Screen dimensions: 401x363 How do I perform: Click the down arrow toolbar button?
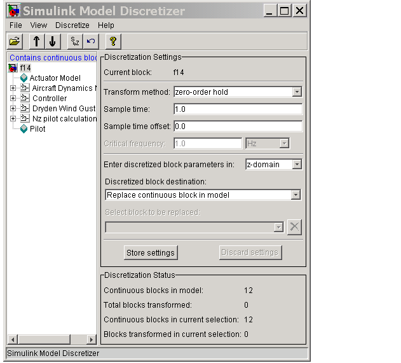53,41
